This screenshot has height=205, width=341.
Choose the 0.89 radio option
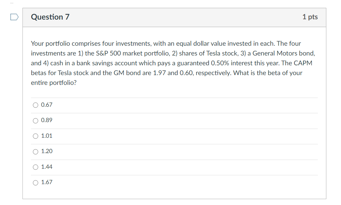[36, 120]
